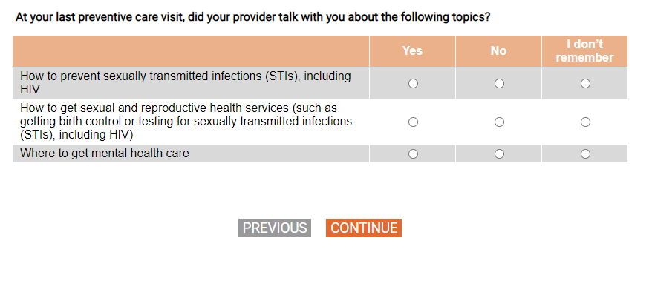Image resolution: width=652 pixels, height=287 pixels.
Task: Select No for preventing STIs including HIV
Action: (x=499, y=84)
